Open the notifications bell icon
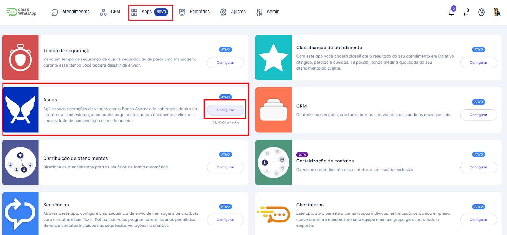507x235 pixels. pos(451,12)
